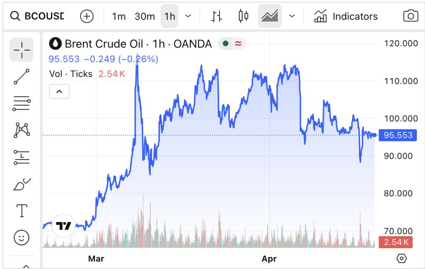Select the brush drawing tool

click(22, 184)
